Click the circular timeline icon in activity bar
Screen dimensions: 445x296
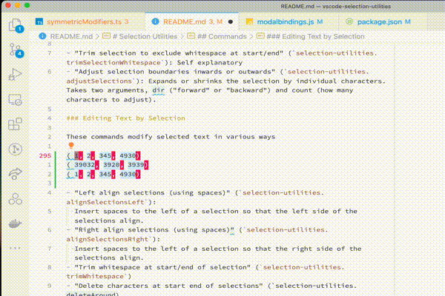pyautogui.click(x=16, y=149)
